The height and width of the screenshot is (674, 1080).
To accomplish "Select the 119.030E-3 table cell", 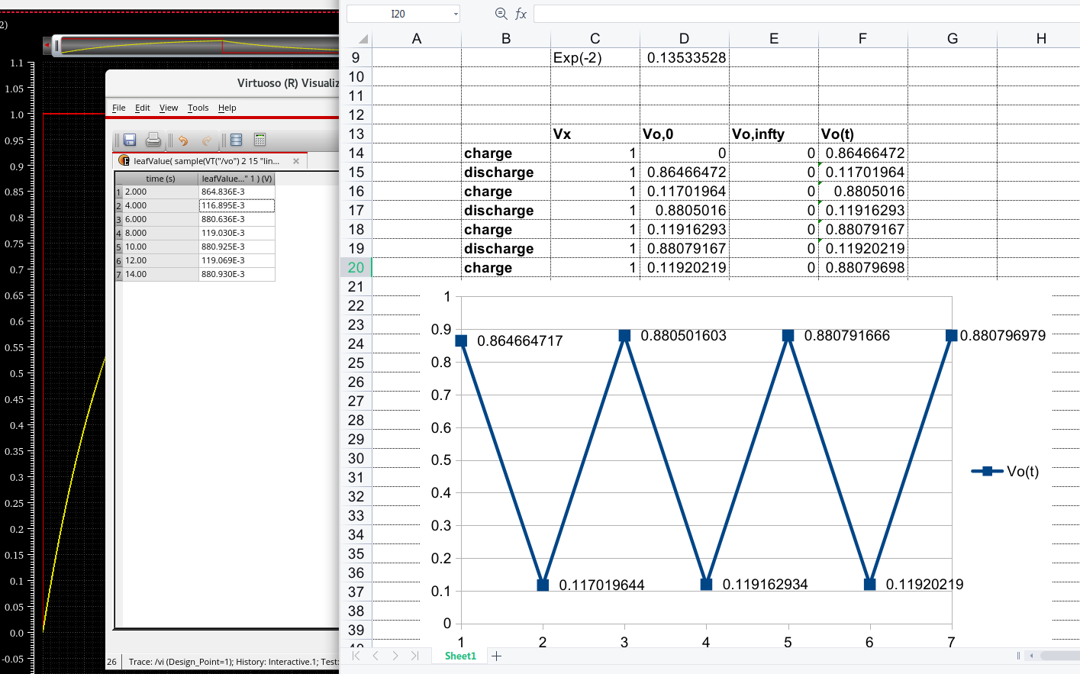I will coord(237,233).
